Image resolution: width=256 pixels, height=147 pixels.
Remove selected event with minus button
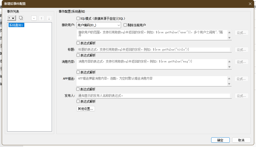coord(34,18)
